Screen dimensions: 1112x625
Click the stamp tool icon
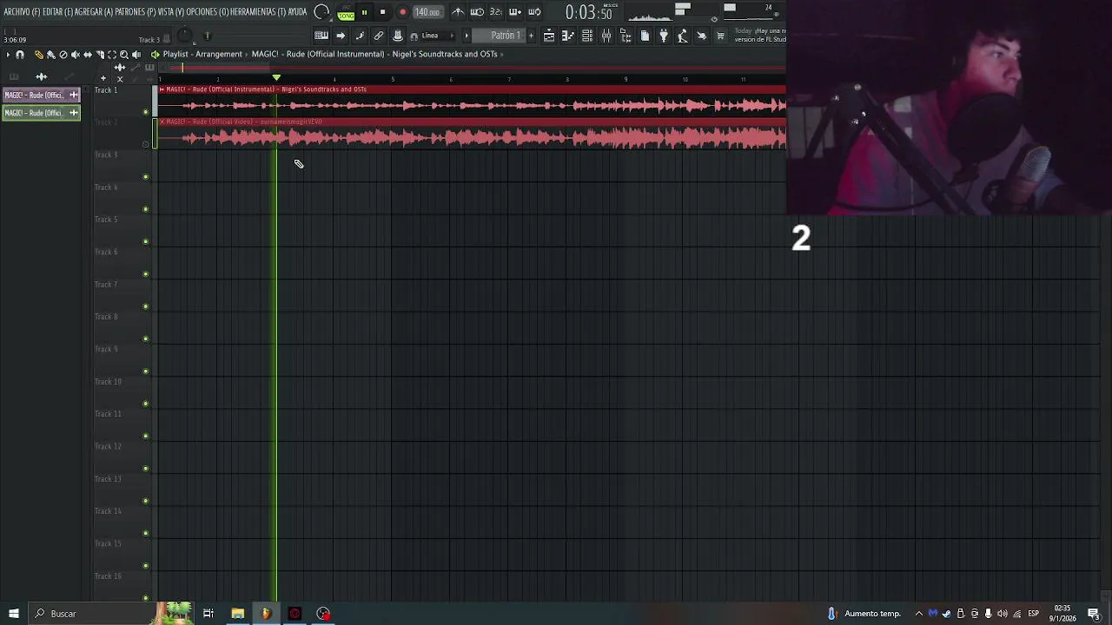pyautogui.click(x=397, y=36)
